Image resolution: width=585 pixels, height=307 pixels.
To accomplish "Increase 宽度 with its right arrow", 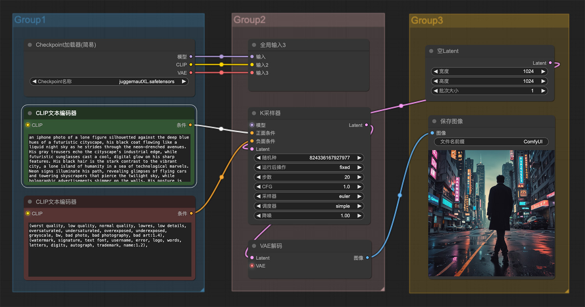I will coord(543,71).
